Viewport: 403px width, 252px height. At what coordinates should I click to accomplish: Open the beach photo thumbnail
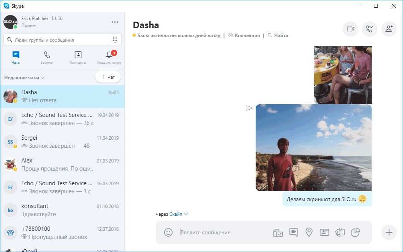tap(314, 148)
